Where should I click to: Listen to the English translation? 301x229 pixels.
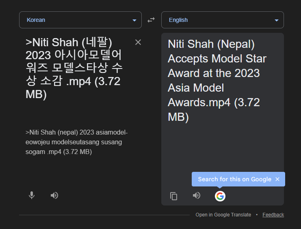(197, 196)
